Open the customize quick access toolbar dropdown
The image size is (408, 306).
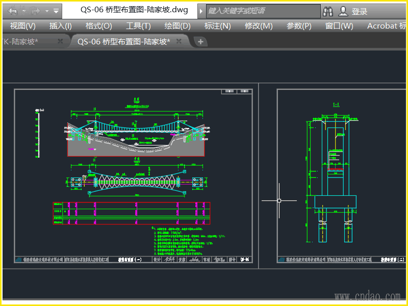coord(56,11)
